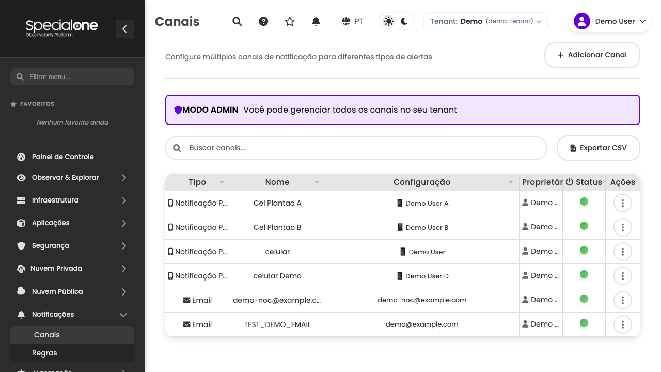Export the channel list with Exportar CSV
The height and width of the screenshot is (372, 661).
point(599,148)
